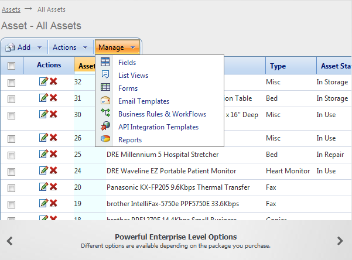This screenshot has width=352, height=260.
Task: Toggle the select-all checkbox in table header
Action: coord(11,66)
